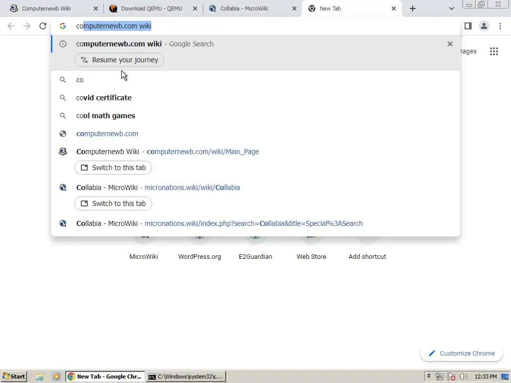
Task: Open the Google apps grid
Action: click(x=494, y=51)
